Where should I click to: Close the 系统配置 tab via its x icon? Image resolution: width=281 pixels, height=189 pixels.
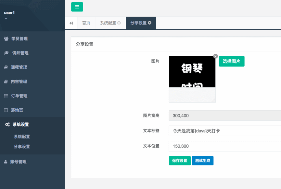click(x=119, y=23)
